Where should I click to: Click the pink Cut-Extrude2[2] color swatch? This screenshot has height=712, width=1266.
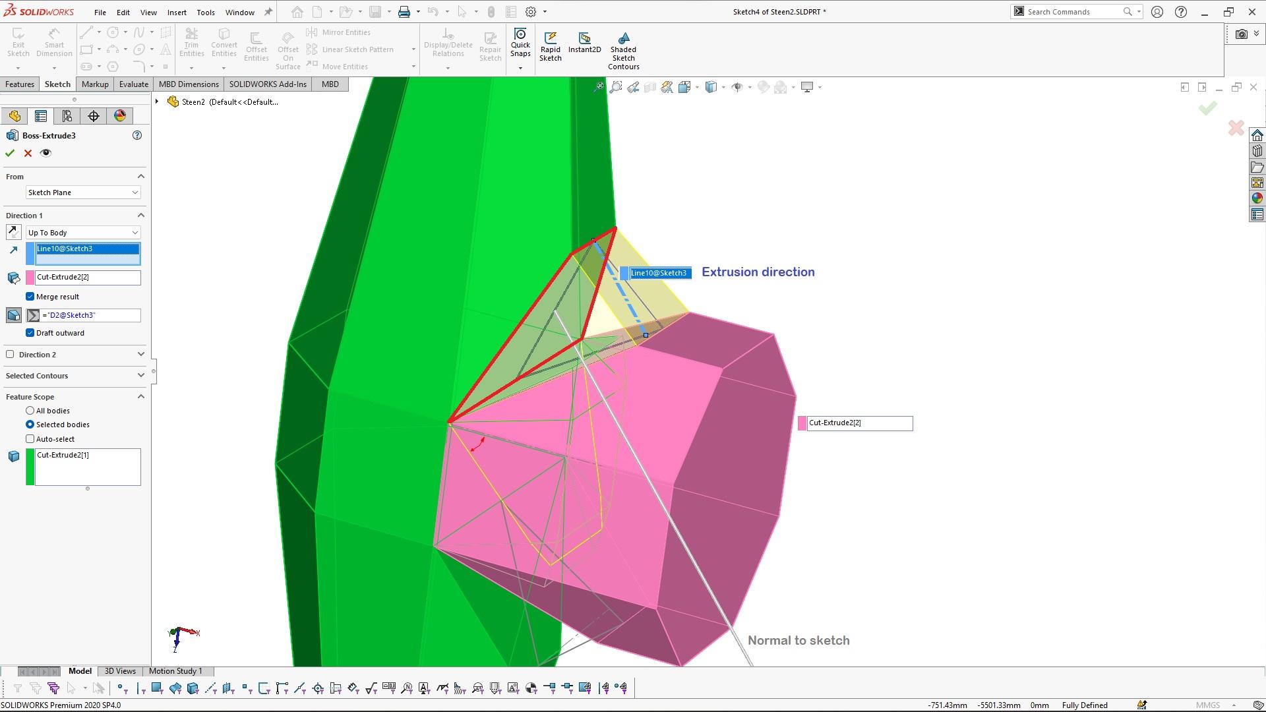pyautogui.click(x=30, y=278)
